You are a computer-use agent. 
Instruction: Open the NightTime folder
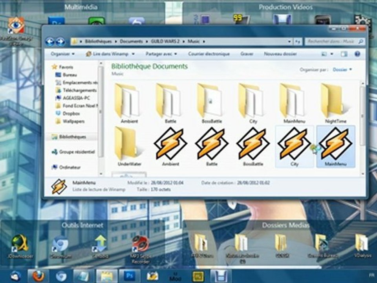click(335, 101)
